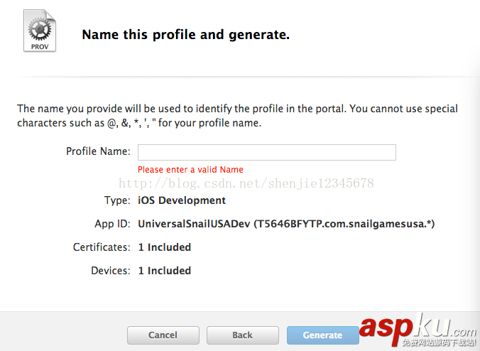Click the profile naming instructions paragraph
Screen dimensions: 480x351
[x=237, y=116]
